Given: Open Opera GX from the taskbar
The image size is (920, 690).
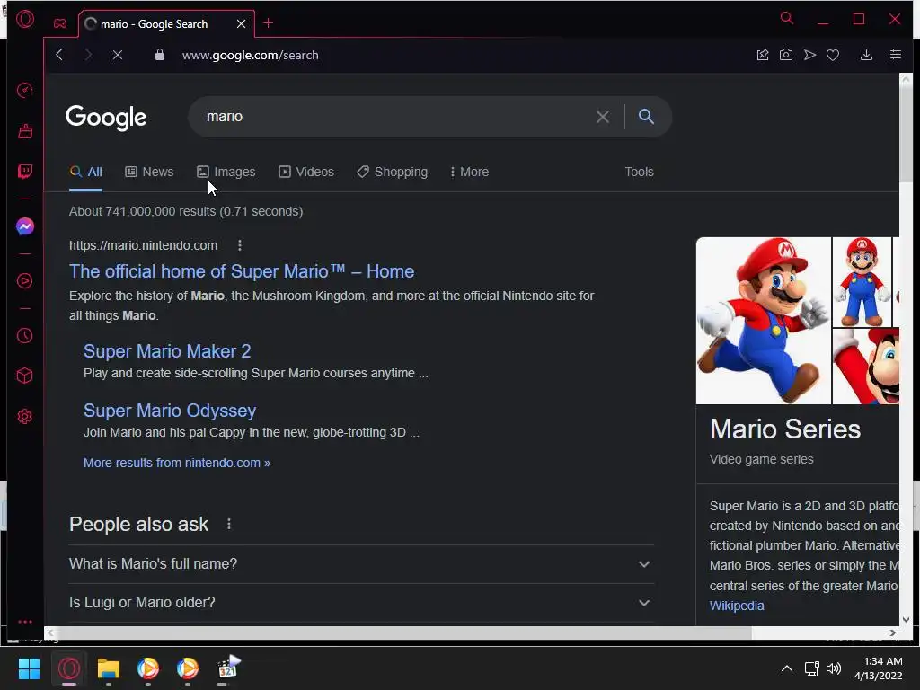Looking at the screenshot, I should pyautogui.click(x=68, y=668).
